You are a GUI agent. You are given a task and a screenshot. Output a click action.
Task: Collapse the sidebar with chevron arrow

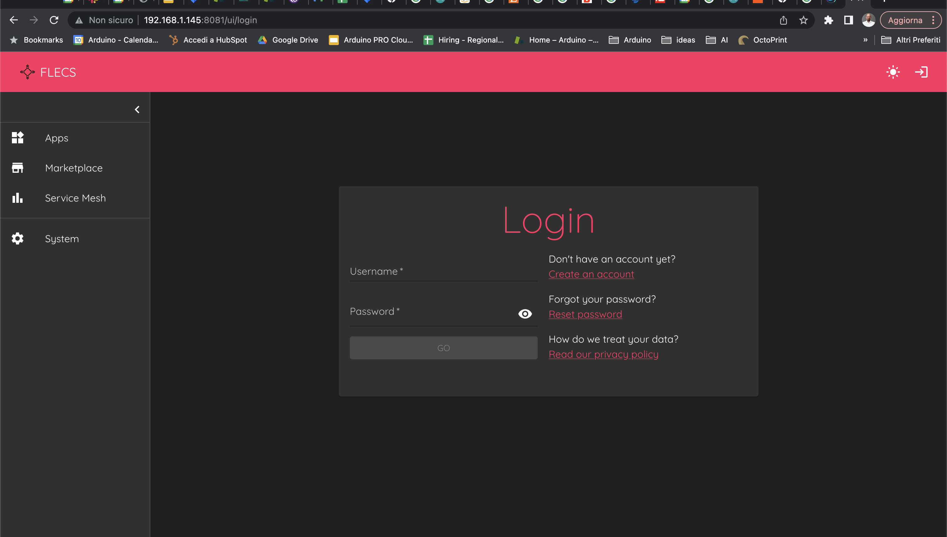137,110
